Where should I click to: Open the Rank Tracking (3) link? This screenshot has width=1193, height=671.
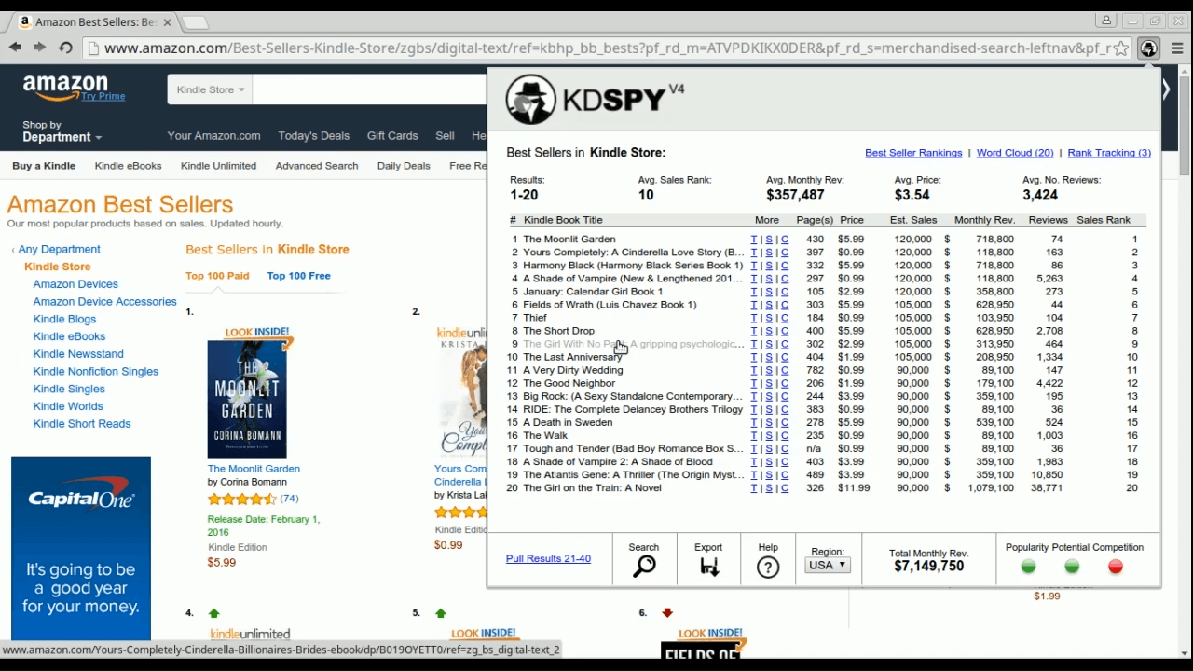click(1108, 153)
